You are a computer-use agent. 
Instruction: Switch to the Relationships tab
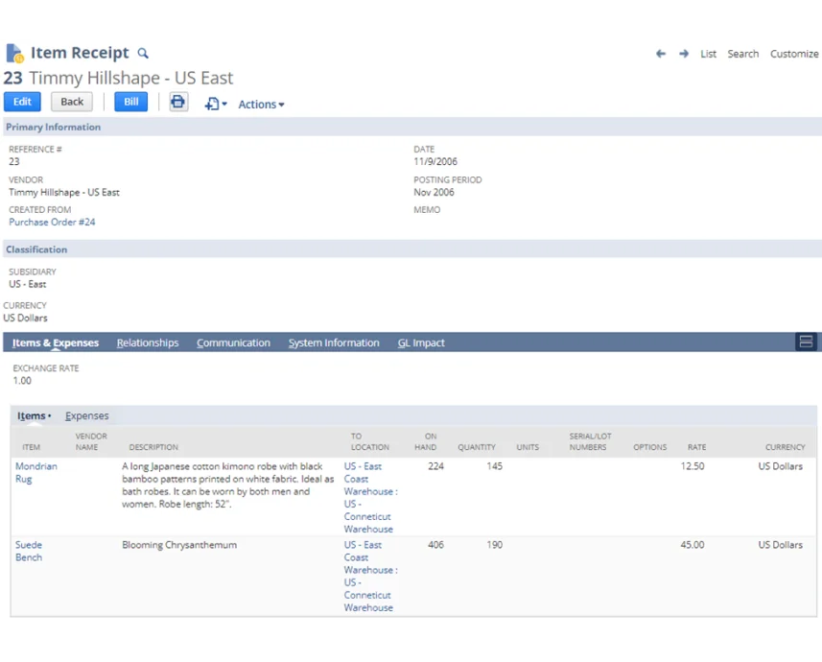point(148,343)
